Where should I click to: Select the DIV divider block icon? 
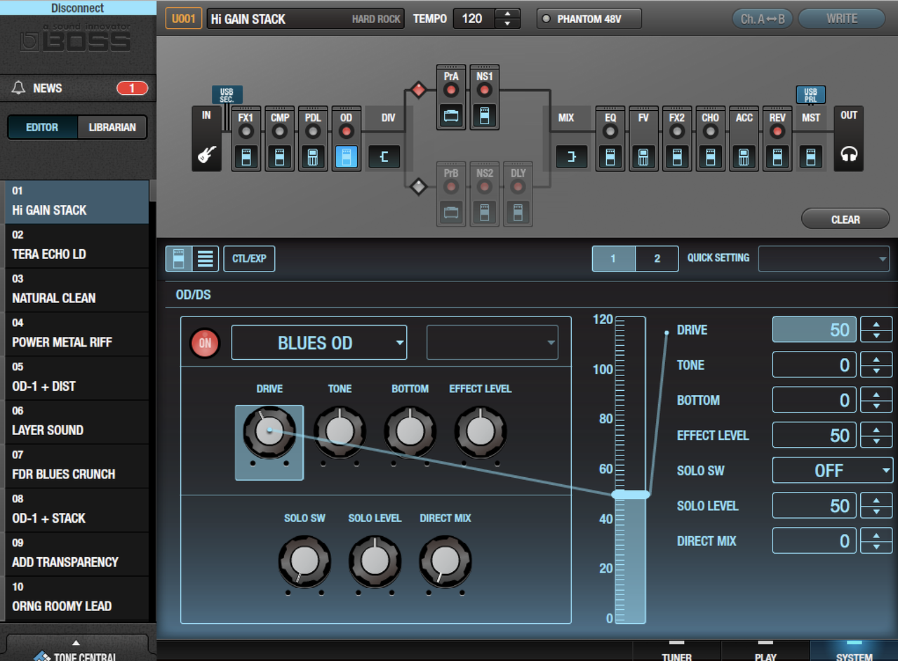[x=384, y=156]
